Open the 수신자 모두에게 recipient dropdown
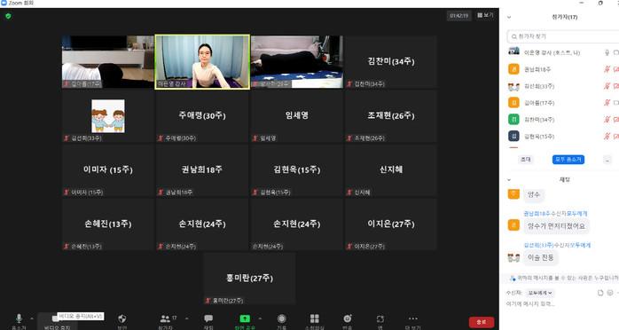The image size is (619, 330). (x=540, y=293)
